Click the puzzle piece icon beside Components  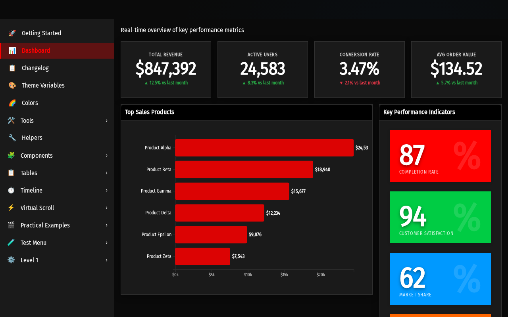click(11, 155)
